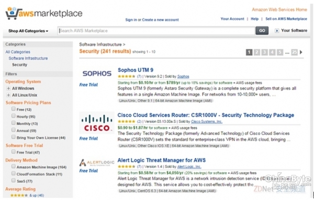The width and height of the screenshot is (314, 200).
Task: Click the AWS Marketplace shopping cart logo
Action: (x=43, y=13)
